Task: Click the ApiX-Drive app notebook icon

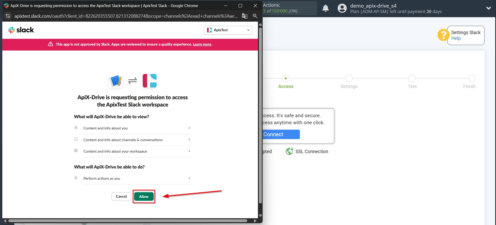Action: [x=116, y=81]
